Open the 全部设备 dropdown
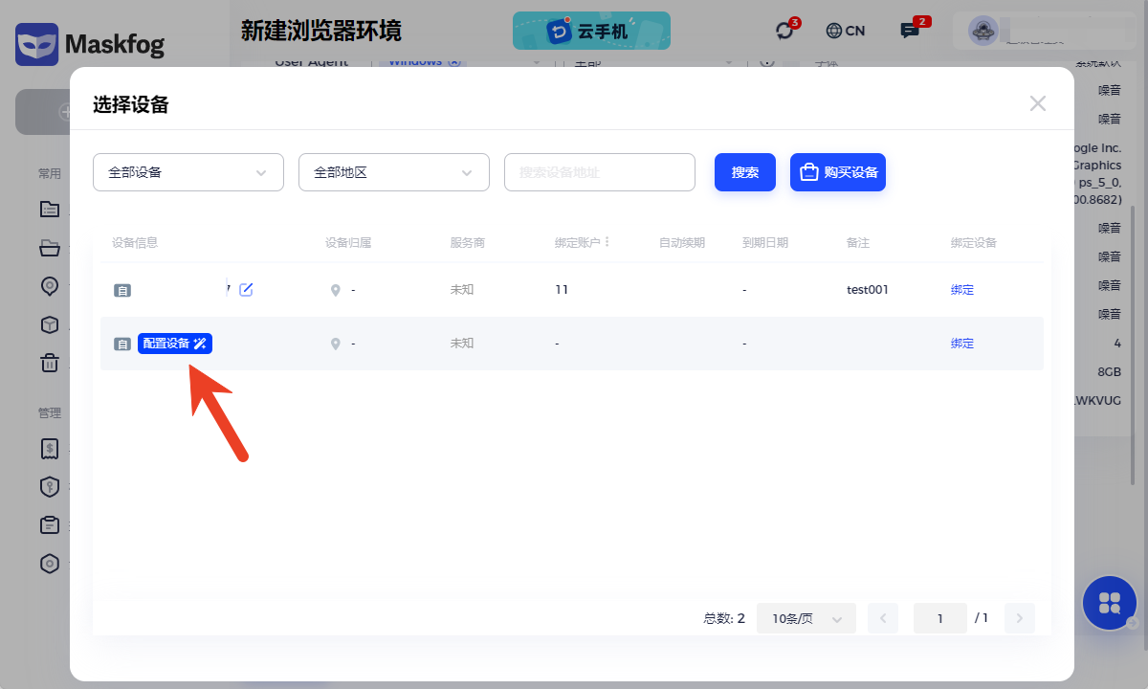 coord(188,172)
